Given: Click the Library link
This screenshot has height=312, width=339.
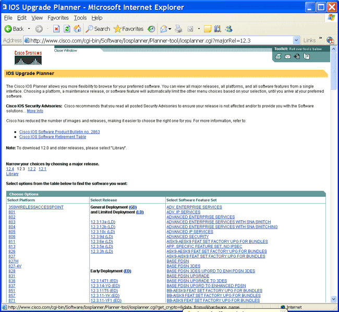Looking at the screenshot, I should click(13, 174).
